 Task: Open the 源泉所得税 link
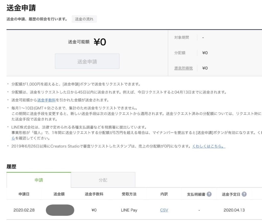[183, 68]
